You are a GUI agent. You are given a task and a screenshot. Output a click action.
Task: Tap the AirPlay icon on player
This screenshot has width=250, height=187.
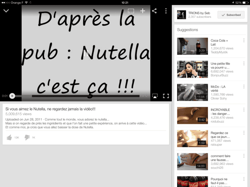[x=155, y=96]
